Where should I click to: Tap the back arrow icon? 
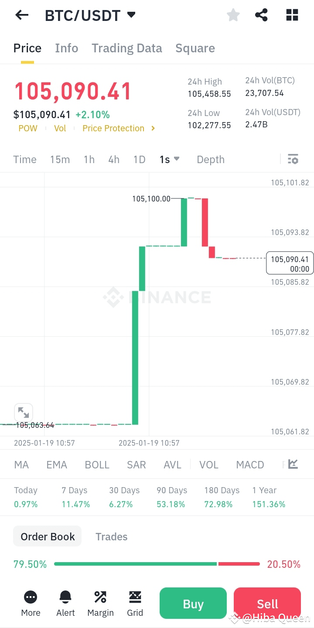[22, 15]
